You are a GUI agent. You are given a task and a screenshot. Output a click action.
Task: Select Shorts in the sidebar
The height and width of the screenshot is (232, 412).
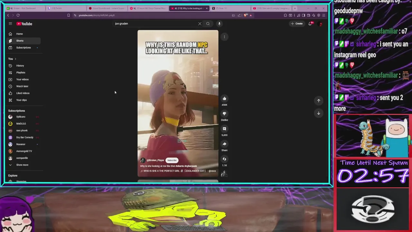23,41
